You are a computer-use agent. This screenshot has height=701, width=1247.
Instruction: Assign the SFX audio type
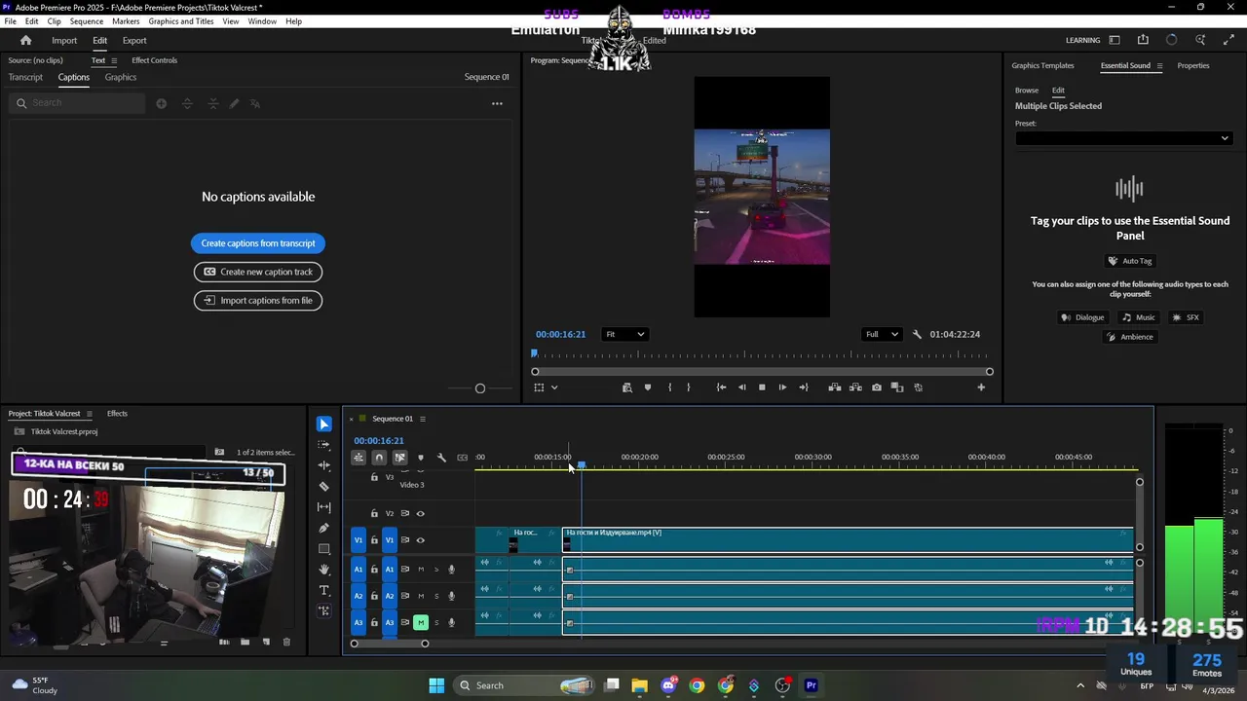click(x=1186, y=317)
